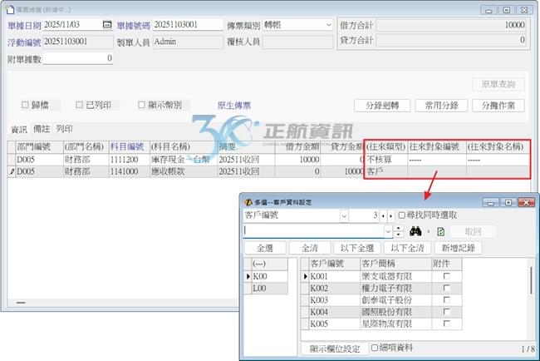Image resolution: width=540 pixels, height=361 pixels.
Task: Click the green refresh document icon
Action: click(440, 232)
